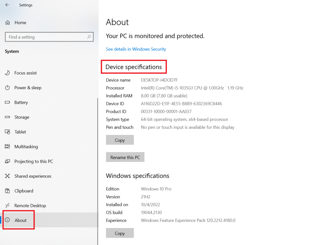This screenshot has width=316, height=245.
Task: Click the Storage drive icon
Action: [x=7, y=117]
